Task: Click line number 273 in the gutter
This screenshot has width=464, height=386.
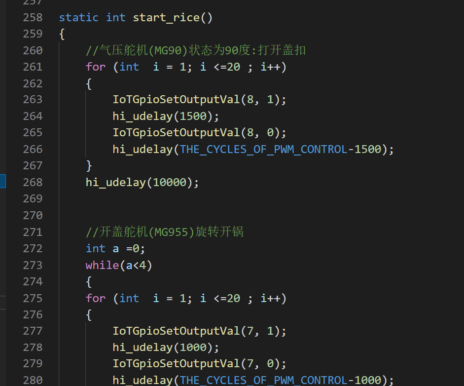Action: click(33, 265)
